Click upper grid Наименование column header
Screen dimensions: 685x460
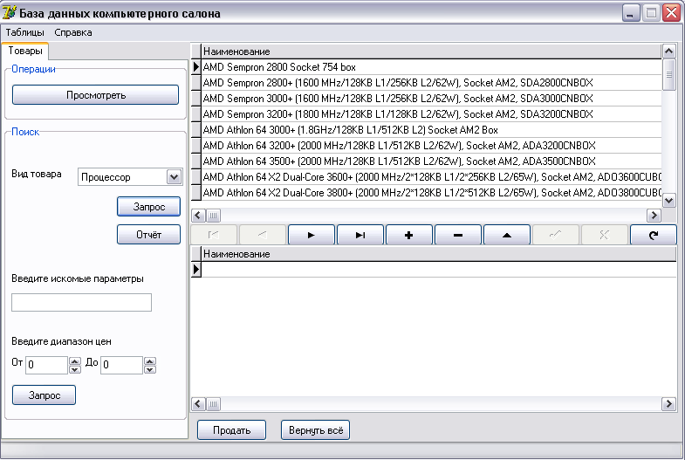point(431,51)
